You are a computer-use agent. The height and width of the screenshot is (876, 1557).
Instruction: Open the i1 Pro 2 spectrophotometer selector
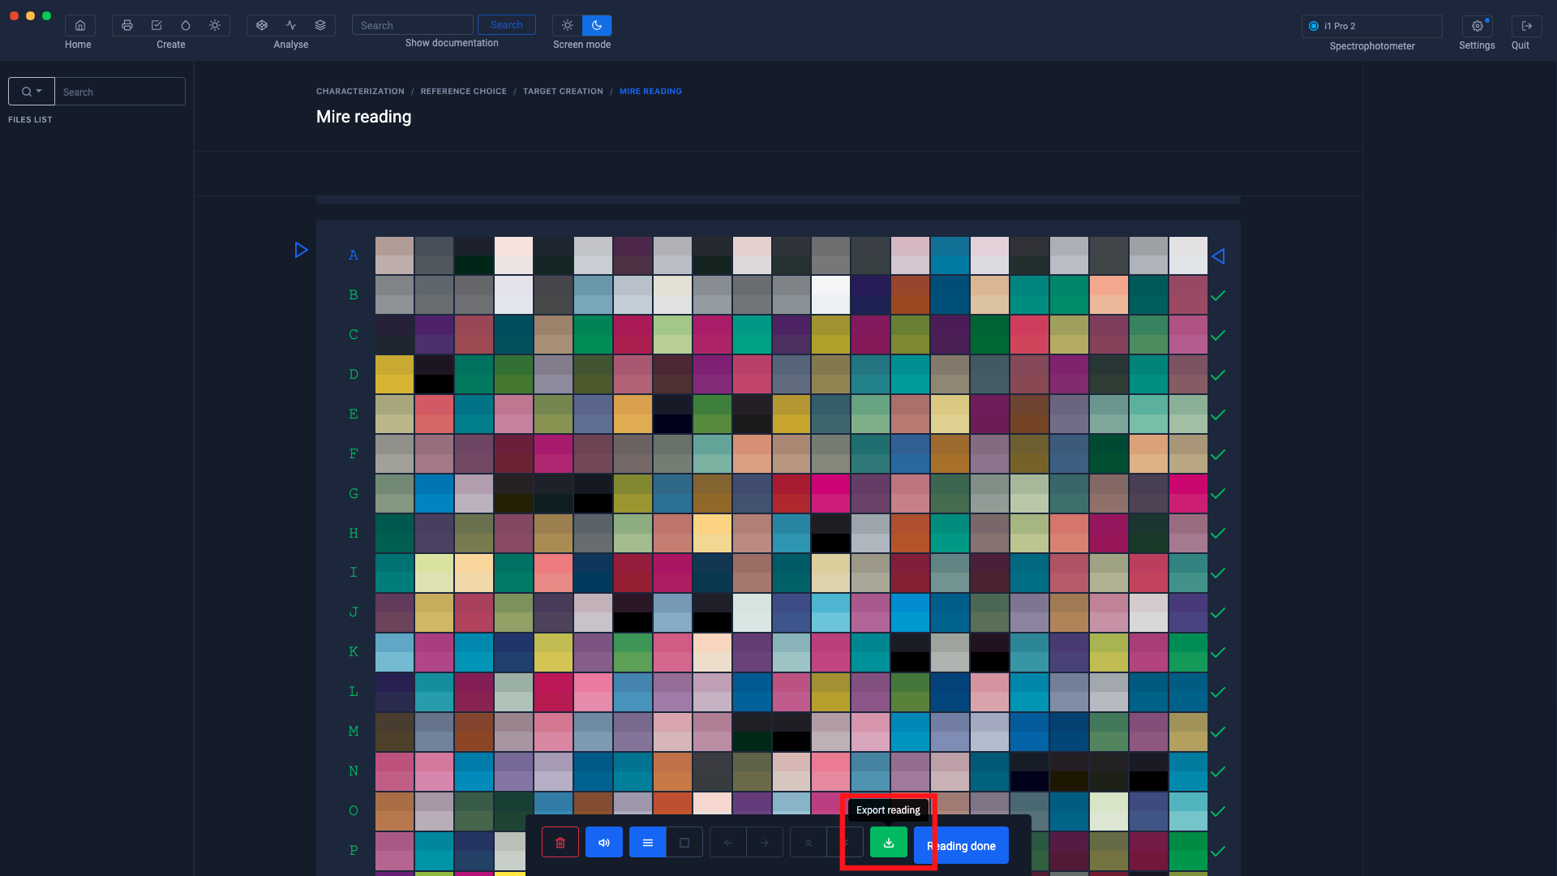1372,26
